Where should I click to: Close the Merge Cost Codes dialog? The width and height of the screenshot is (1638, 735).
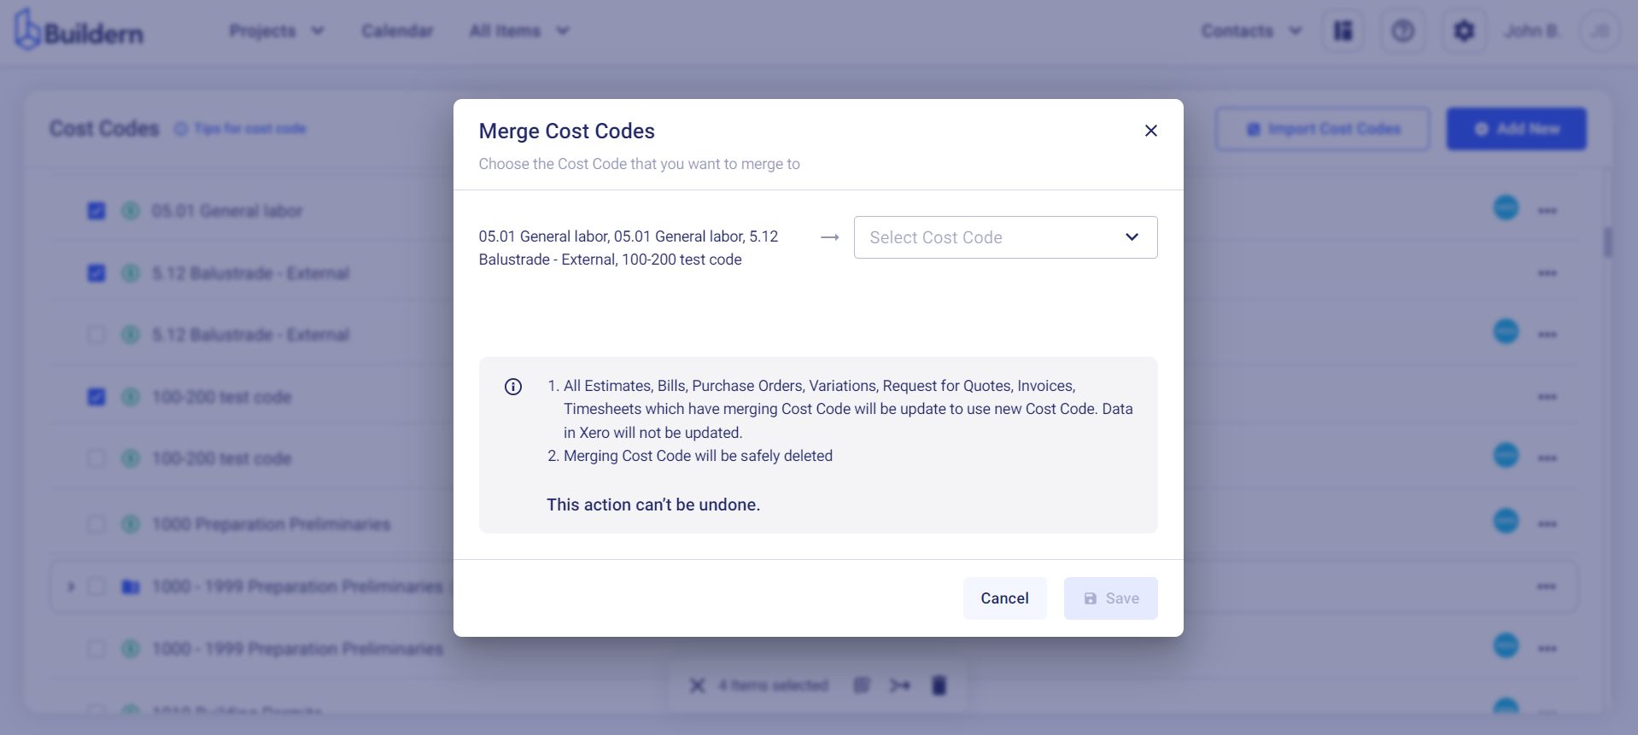coord(1151,131)
